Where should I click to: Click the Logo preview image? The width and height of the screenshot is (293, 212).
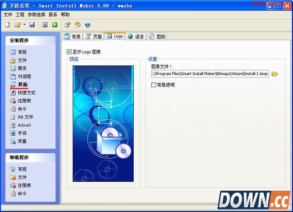pos(103,124)
